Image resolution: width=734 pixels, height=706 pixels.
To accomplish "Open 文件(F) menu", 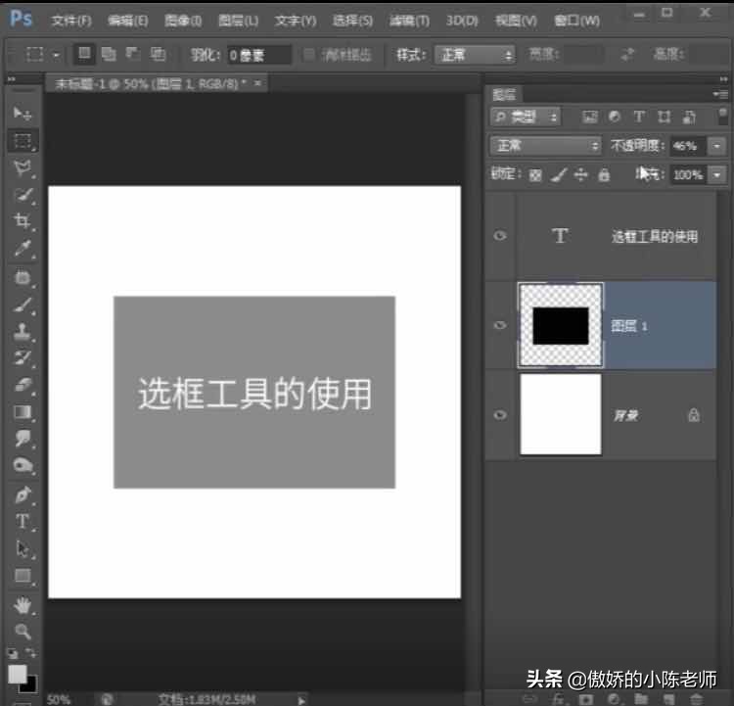I will (x=71, y=21).
